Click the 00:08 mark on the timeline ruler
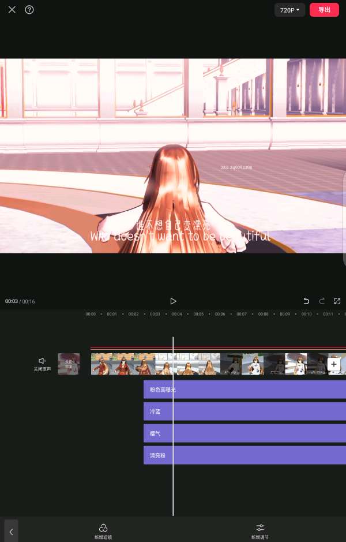This screenshot has height=542, width=346. point(263,314)
